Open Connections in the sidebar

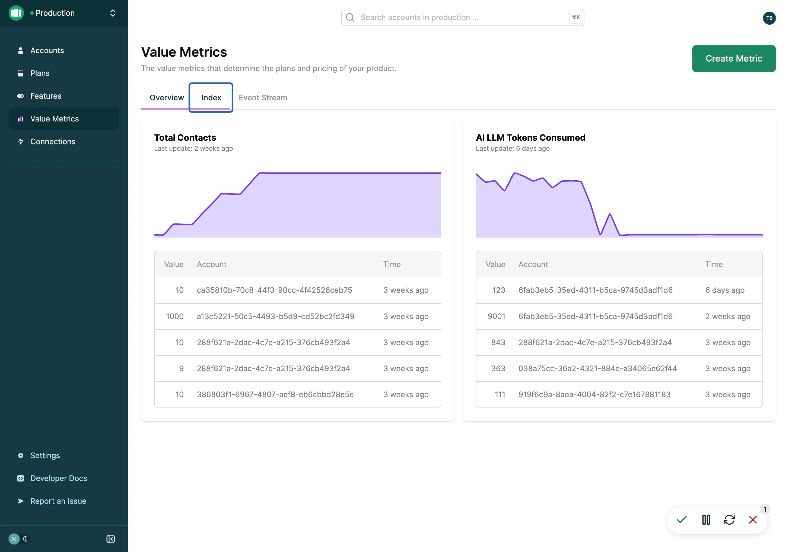(64, 142)
